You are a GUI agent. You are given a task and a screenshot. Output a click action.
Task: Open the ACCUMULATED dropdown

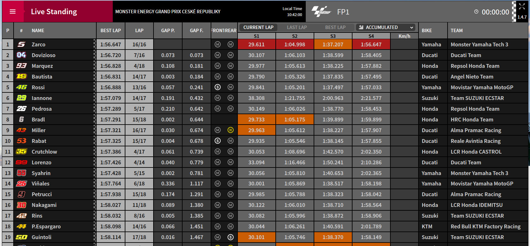pyautogui.click(x=386, y=27)
